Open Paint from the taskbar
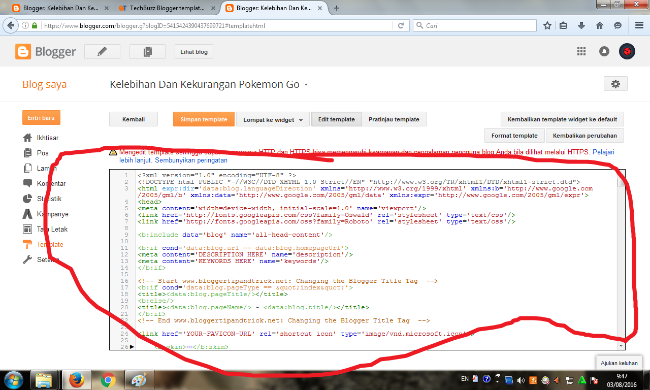The height and width of the screenshot is (390, 650). (138, 380)
